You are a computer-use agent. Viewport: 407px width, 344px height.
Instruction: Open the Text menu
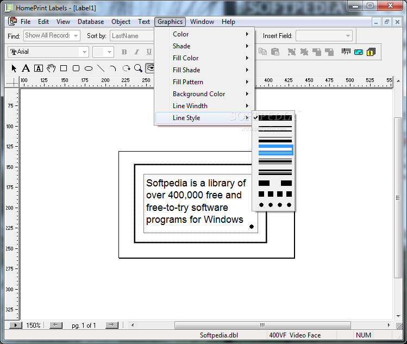click(x=144, y=22)
